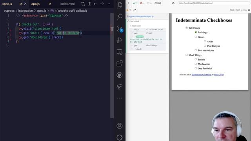Check the Short Things checkbox
Screen dimensions: 251x141
[187, 55]
